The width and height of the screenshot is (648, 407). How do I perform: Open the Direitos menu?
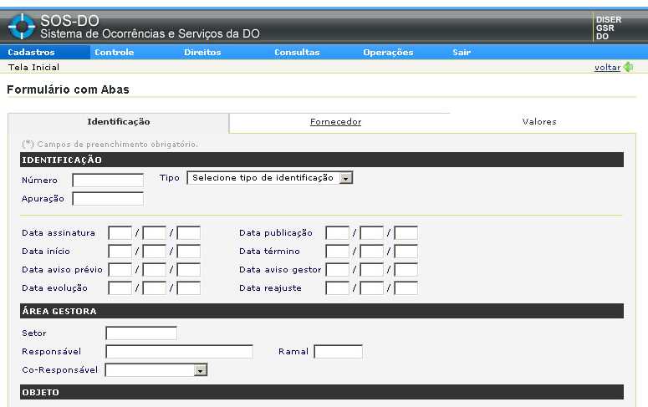202,52
